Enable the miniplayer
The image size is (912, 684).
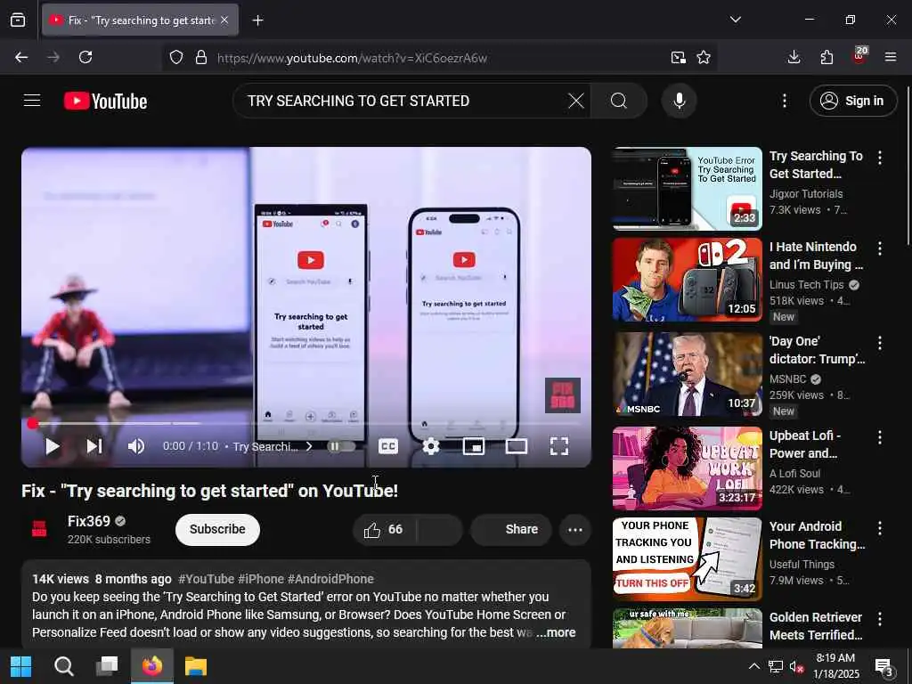tap(474, 446)
